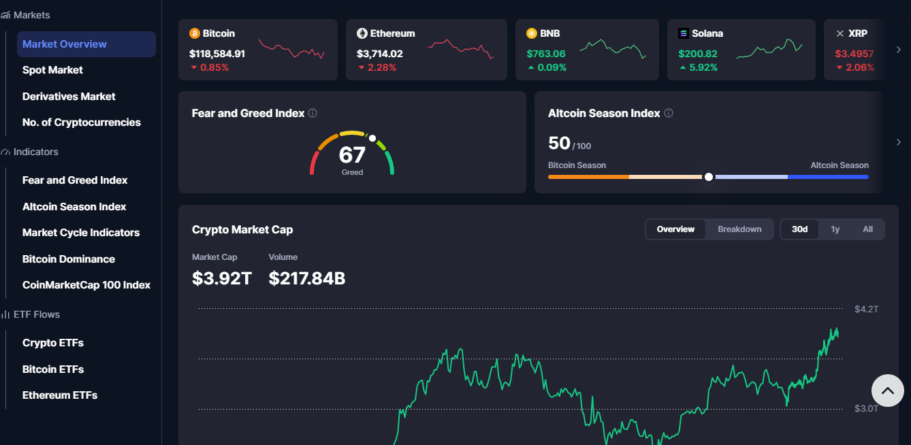The image size is (911, 445).
Task: Open Derivatives Market page
Action: [69, 97]
